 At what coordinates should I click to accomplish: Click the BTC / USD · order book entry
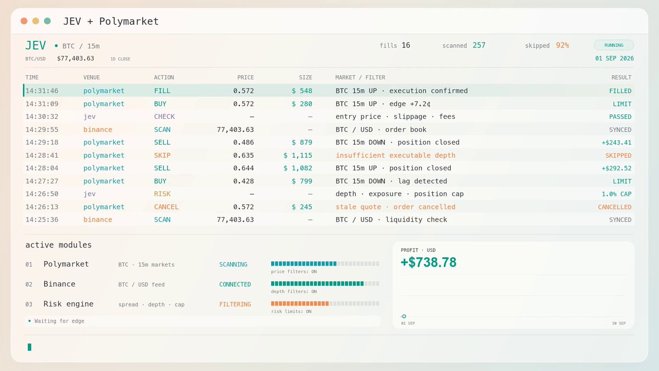click(381, 130)
